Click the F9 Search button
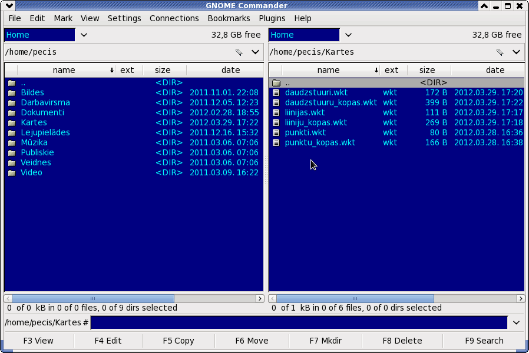 click(x=484, y=341)
